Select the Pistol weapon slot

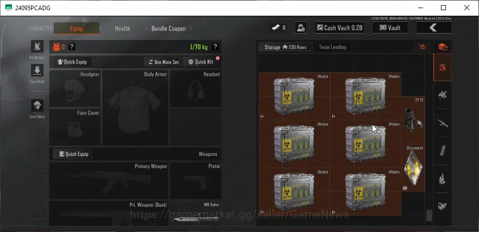[196, 181]
